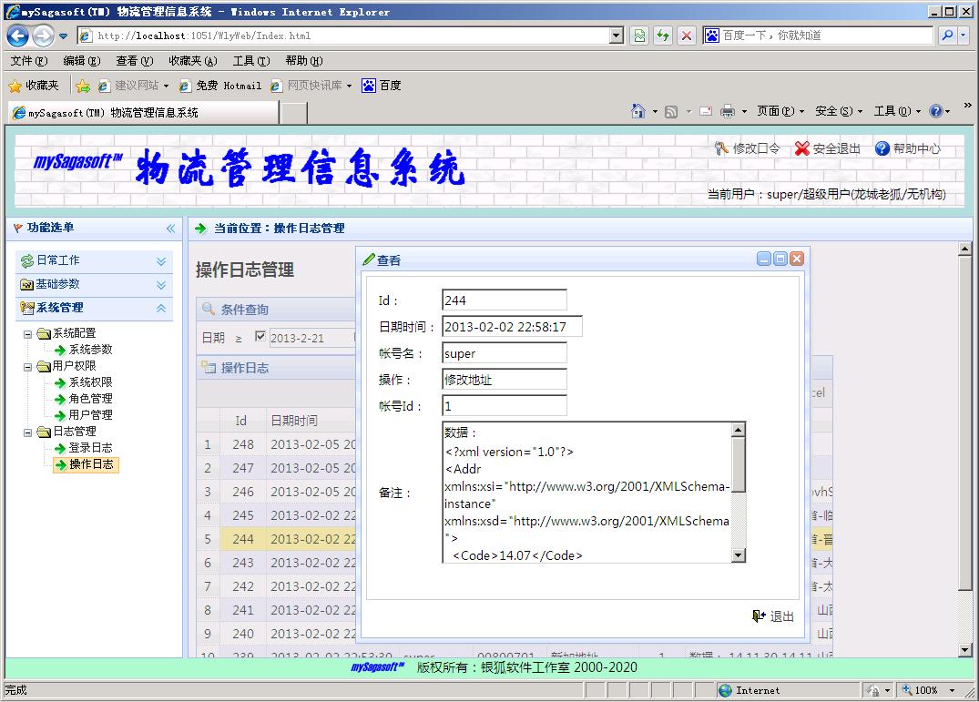Open the 页面(P) command bar menu

pyautogui.click(x=780, y=111)
